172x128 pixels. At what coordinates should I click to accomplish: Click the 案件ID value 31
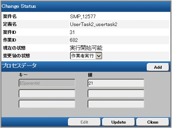tap(72, 32)
